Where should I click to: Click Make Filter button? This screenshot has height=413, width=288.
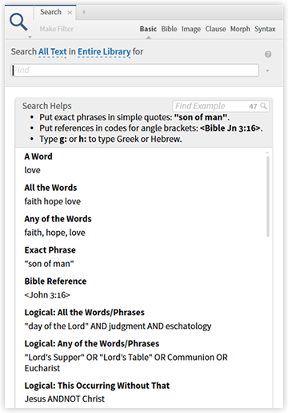pyautogui.click(x=57, y=29)
